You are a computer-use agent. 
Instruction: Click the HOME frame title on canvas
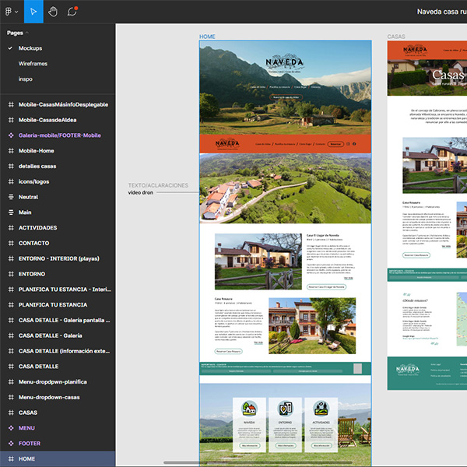[x=207, y=37]
